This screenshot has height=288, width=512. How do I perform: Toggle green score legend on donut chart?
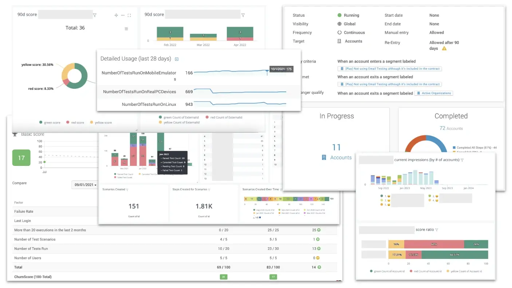coord(50,123)
